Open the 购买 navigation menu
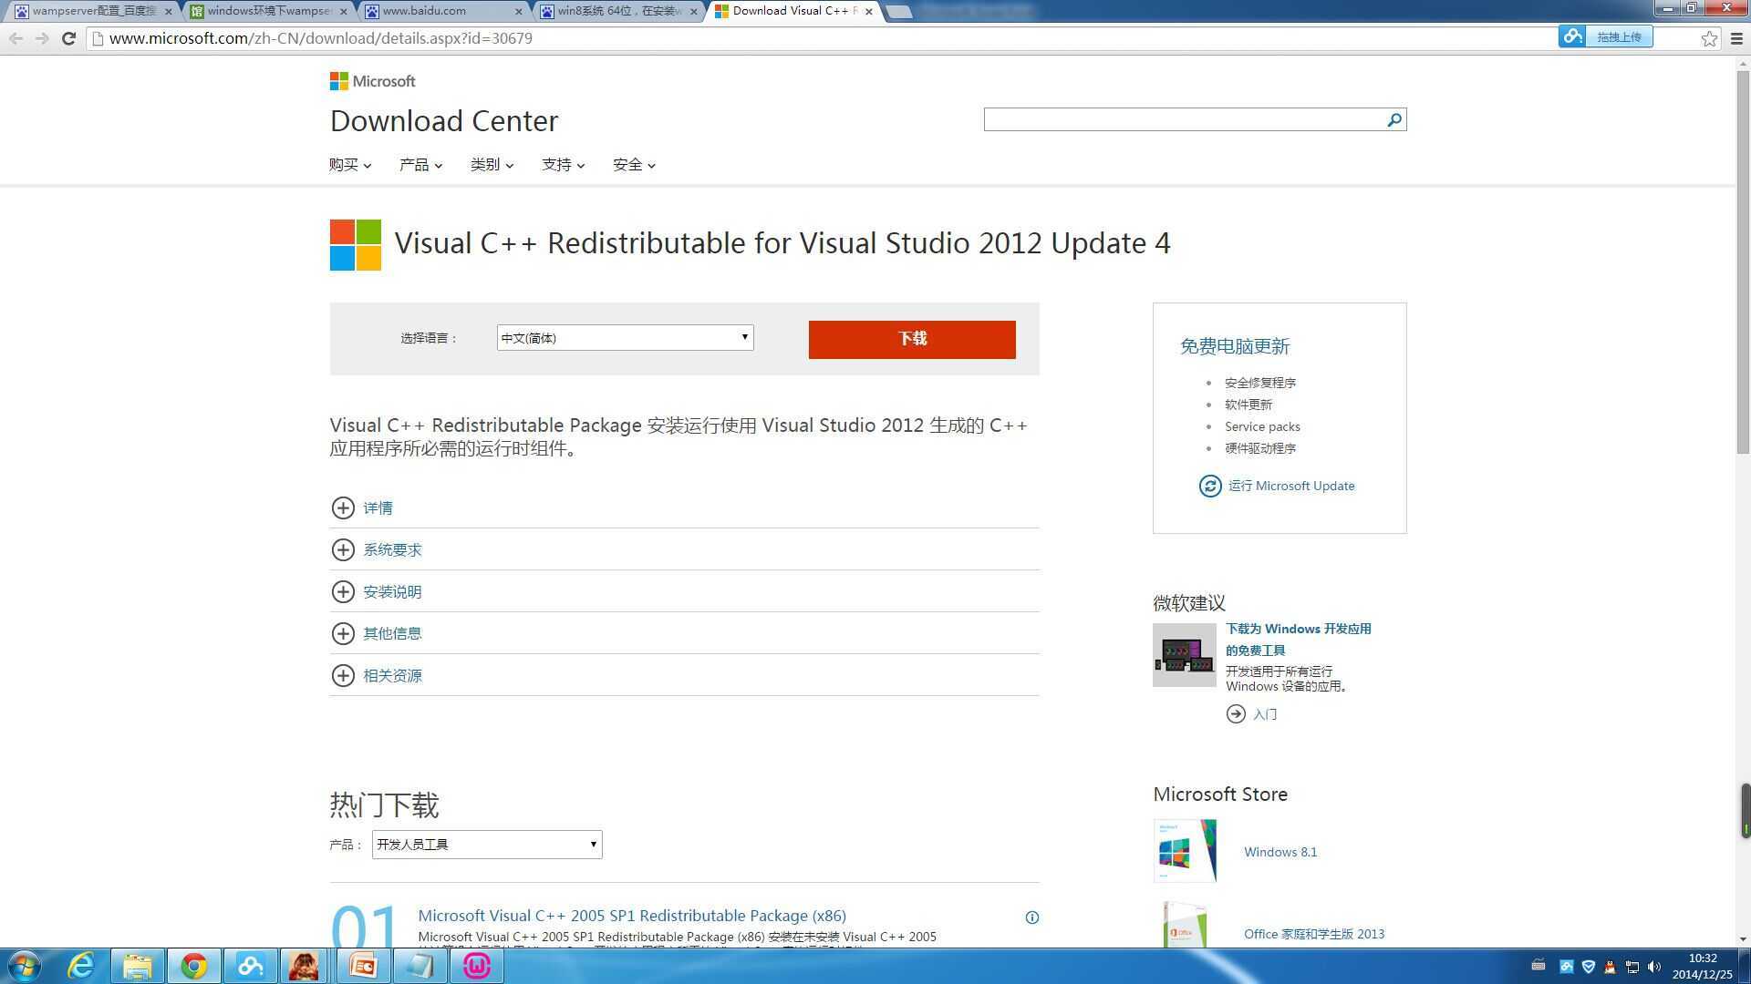 (350, 165)
